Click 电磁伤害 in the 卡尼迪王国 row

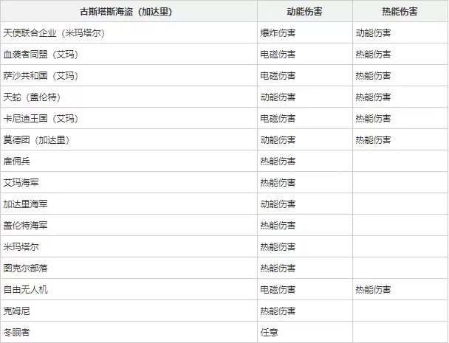coord(278,119)
